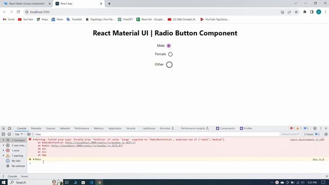Click the share page icon in the address bar
329x185 pixels.
[289, 12]
